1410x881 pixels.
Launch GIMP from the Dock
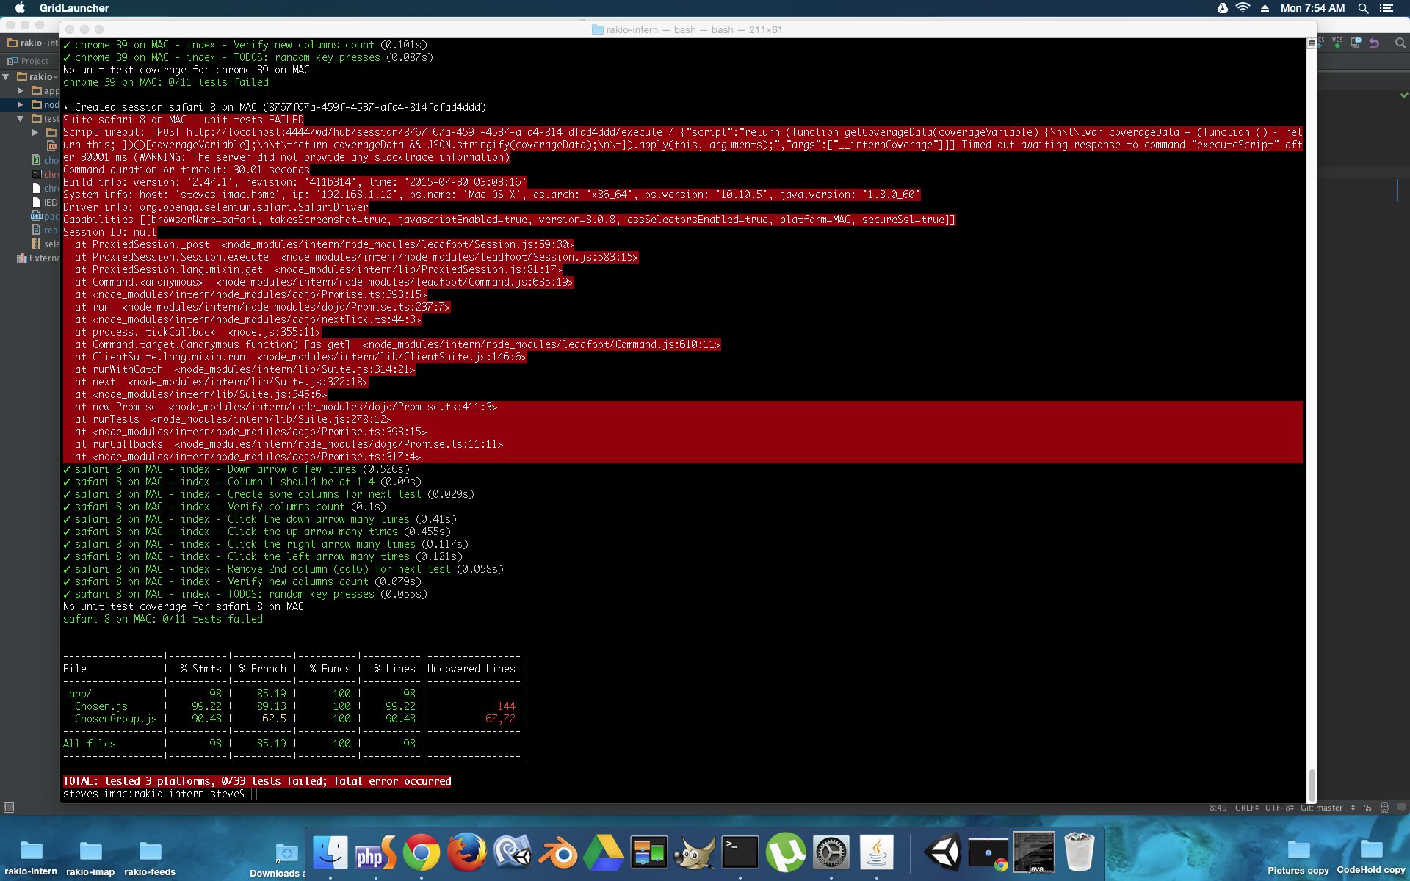[x=694, y=852]
